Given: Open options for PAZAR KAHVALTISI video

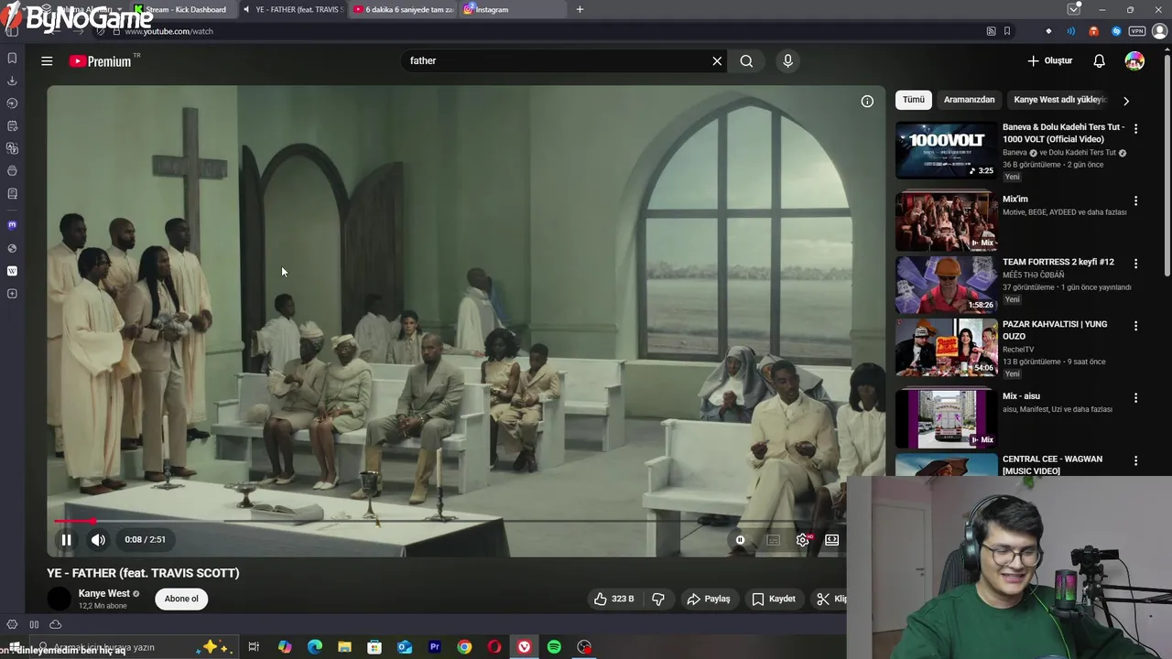Looking at the screenshot, I should [1135, 326].
